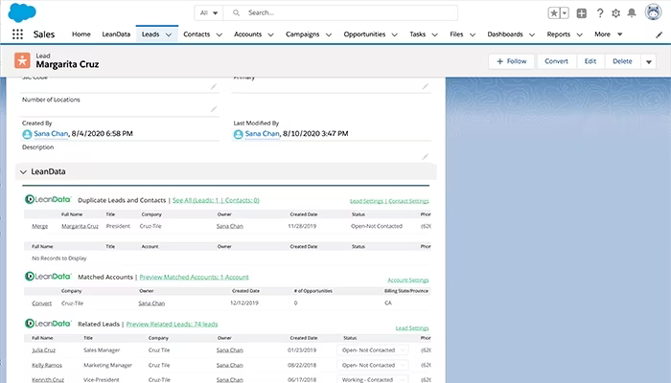Expand the Campaigns tab dropdown chevron
This screenshot has width=671, height=383.
tap(328, 34)
